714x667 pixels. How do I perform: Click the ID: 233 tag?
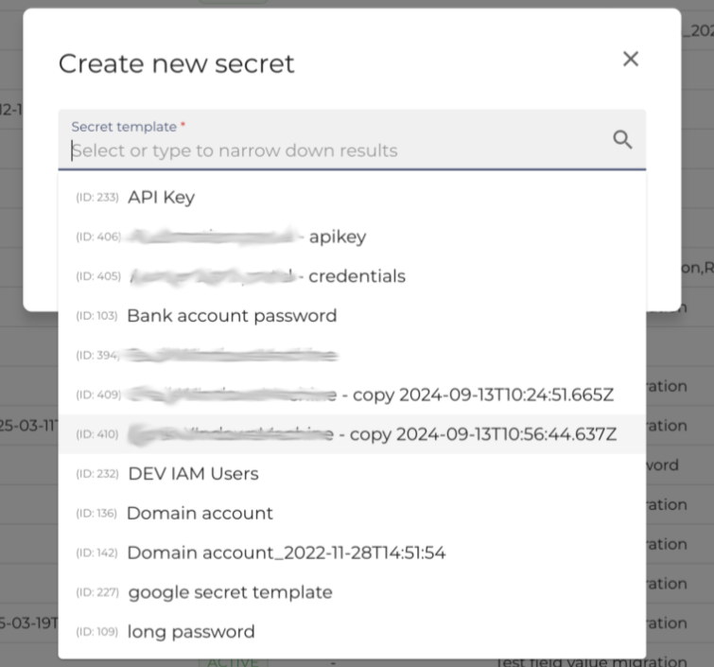click(x=97, y=198)
